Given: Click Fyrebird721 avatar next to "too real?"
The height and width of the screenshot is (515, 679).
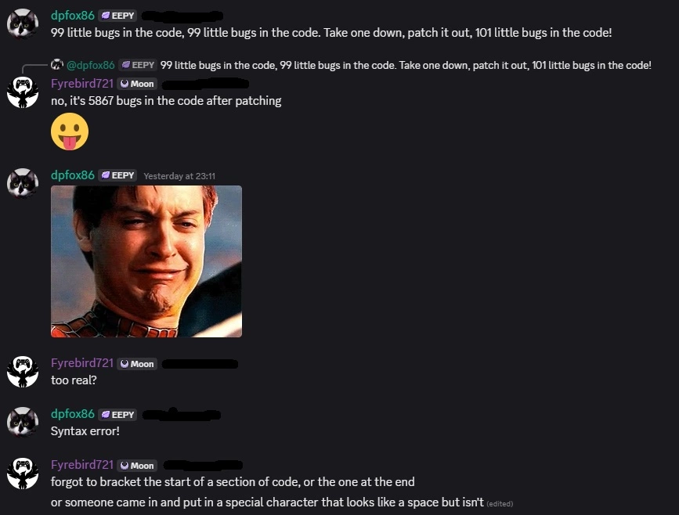Looking at the screenshot, I should click(x=23, y=371).
